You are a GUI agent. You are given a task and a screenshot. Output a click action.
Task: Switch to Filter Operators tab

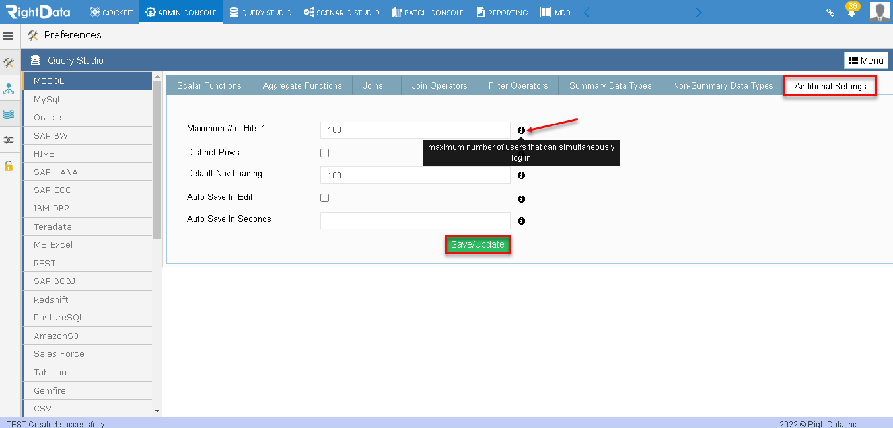pos(518,85)
